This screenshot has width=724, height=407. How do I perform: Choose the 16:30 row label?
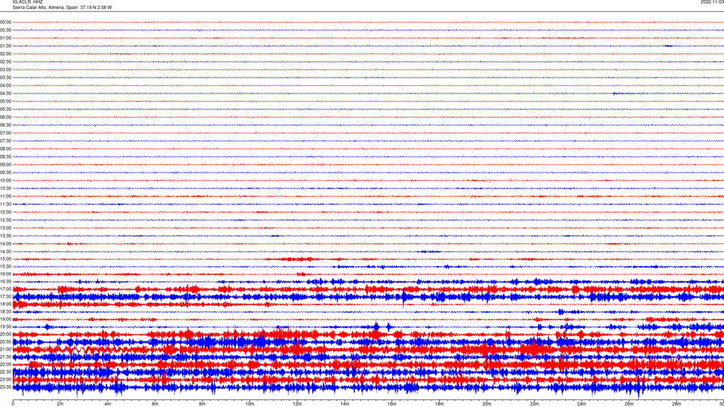click(x=5, y=281)
